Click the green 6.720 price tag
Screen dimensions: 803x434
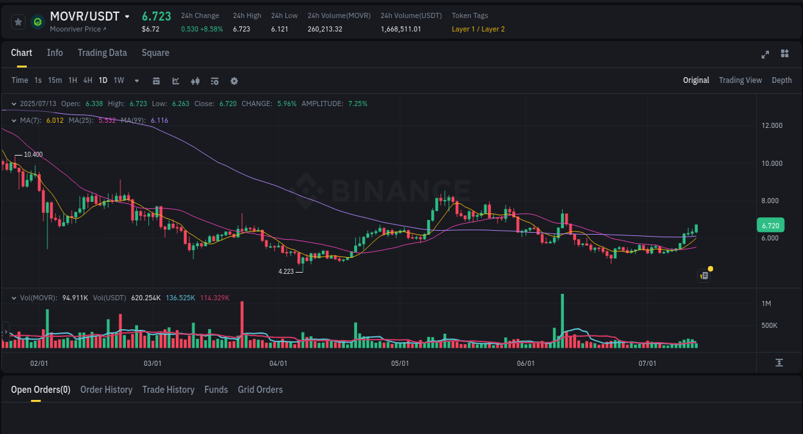[x=770, y=225]
